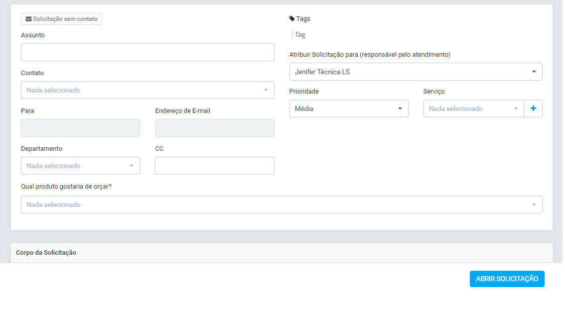Click the 'Assunto' field label
Image resolution: width=565 pixels, height=312 pixels.
pyautogui.click(x=33, y=35)
